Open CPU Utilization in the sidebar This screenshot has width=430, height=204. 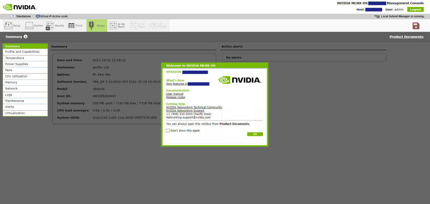point(16,76)
